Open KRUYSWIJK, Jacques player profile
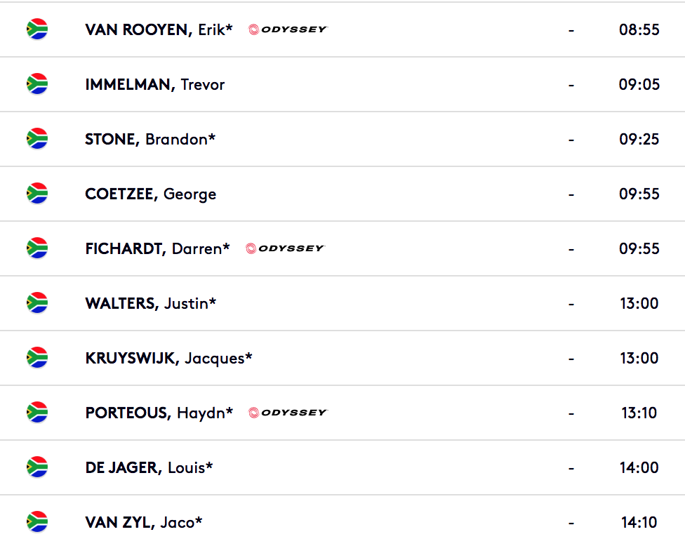Image resolution: width=685 pixels, height=546 pixels. 169,359
